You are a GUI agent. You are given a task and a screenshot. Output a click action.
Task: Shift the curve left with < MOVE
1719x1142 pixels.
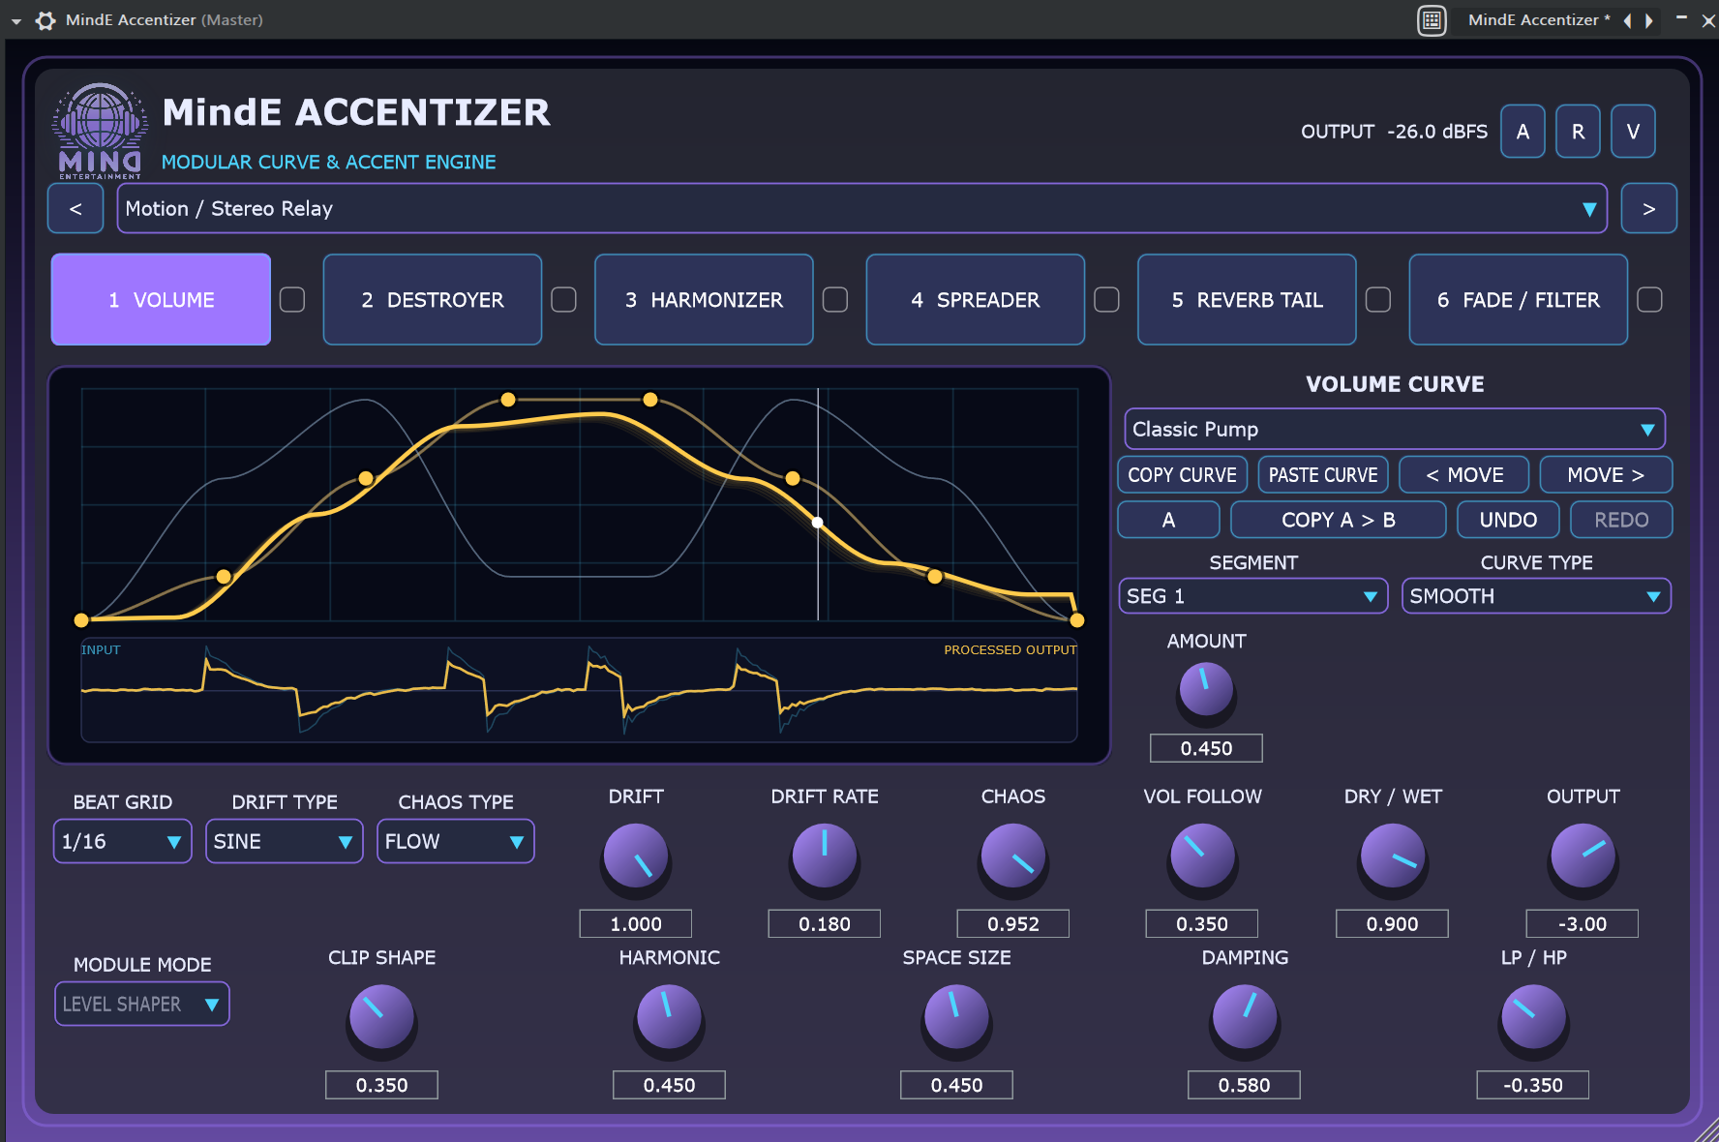coord(1464,475)
